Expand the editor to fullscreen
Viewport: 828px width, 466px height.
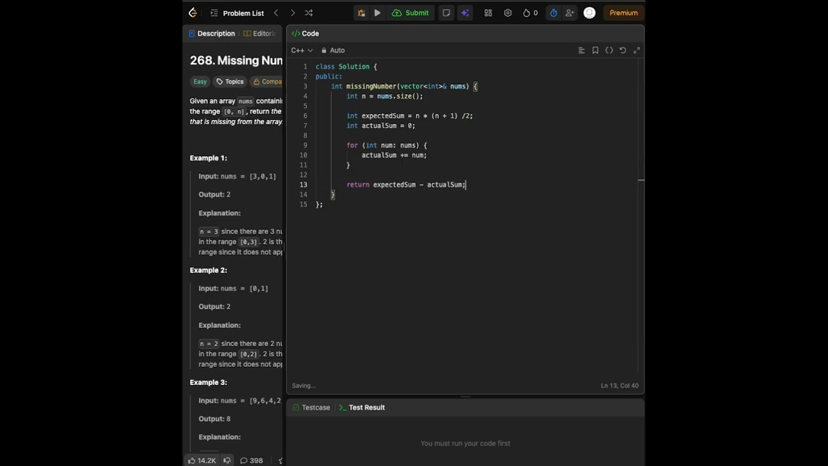click(x=637, y=50)
